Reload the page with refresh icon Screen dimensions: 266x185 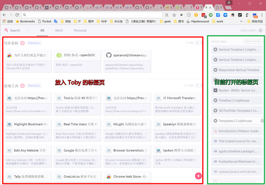[17, 15]
